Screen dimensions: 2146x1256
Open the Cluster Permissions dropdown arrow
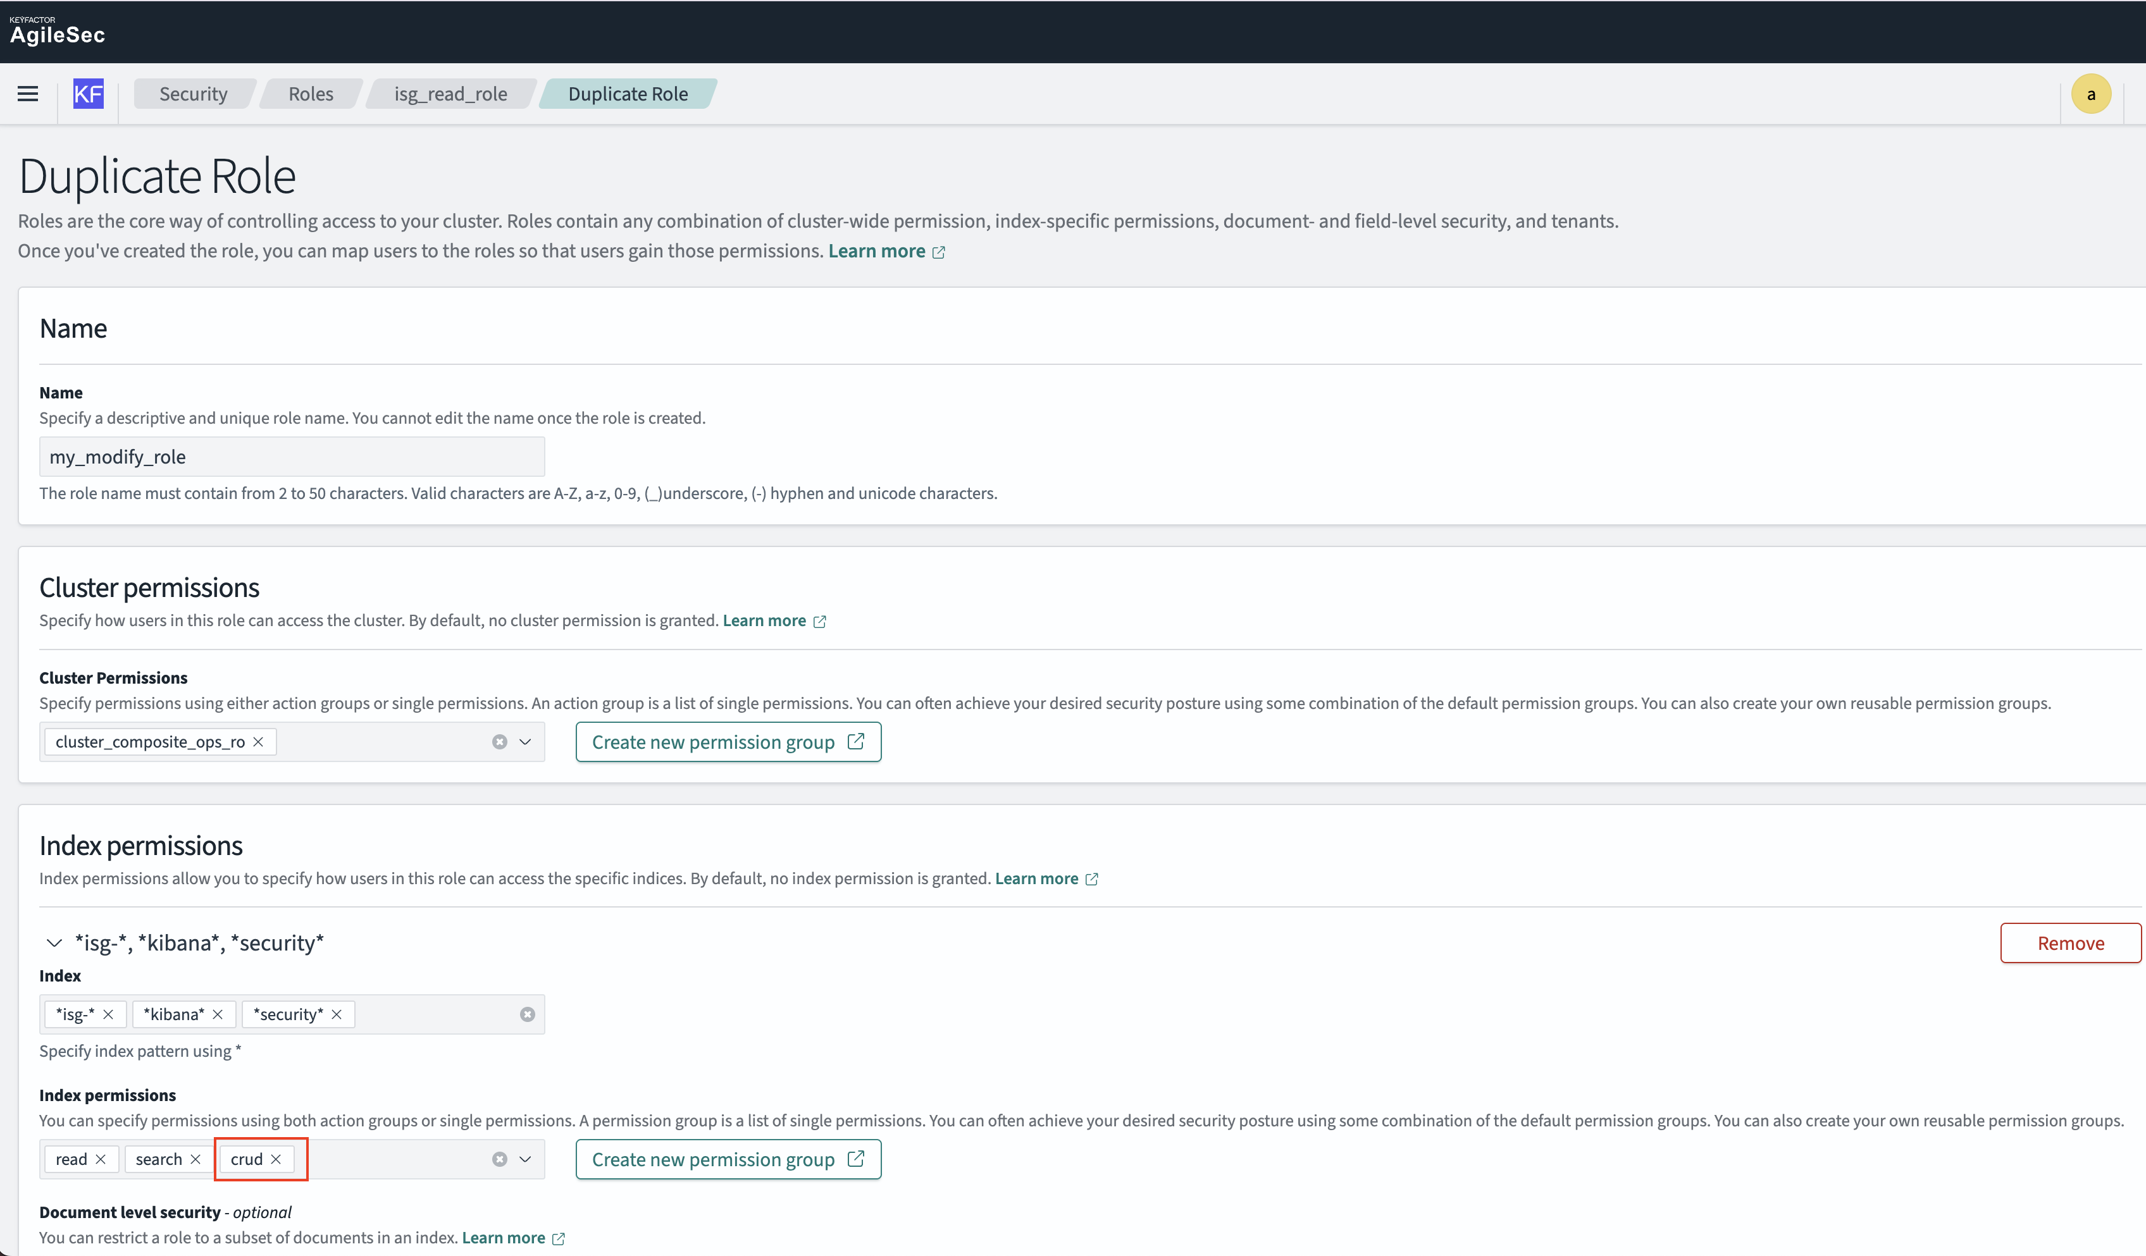[x=526, y=742]
